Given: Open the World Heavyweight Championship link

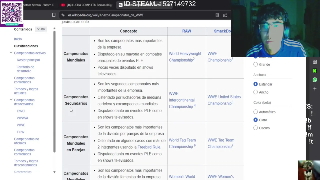Looking at the screenshot, I should pyautogui.click(x=185, y=57).
